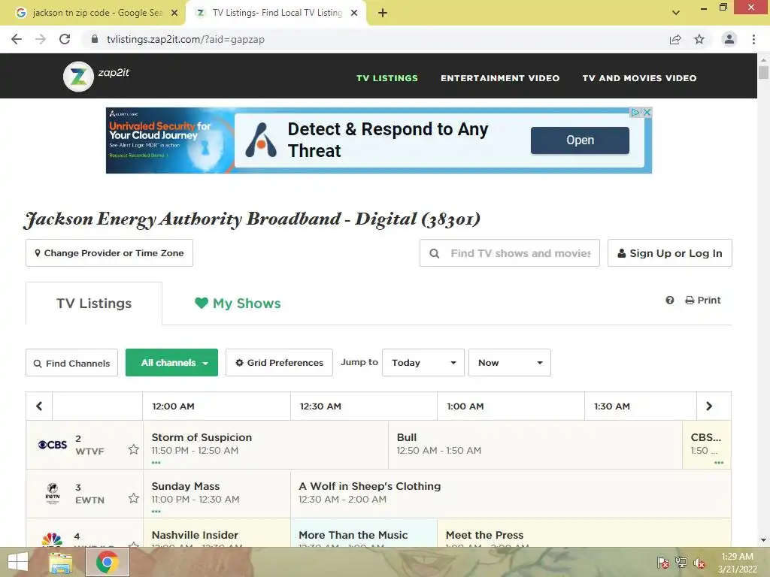The image size is (770, 577).
Task: Open a new browser tab
Action: coord(383,13)
